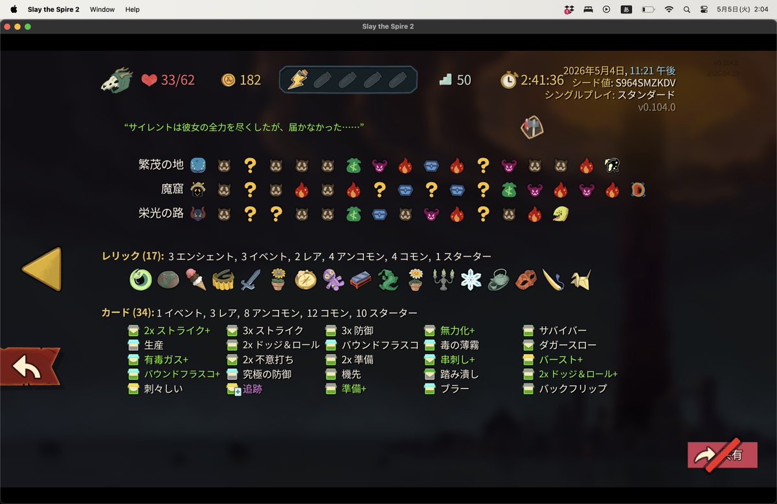
Task: Click the green merchant bag in 繁茂の地 row
Action: (x=353, y=166)
